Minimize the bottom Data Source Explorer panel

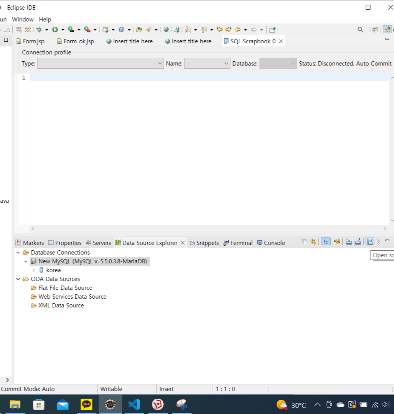(387, 240)
